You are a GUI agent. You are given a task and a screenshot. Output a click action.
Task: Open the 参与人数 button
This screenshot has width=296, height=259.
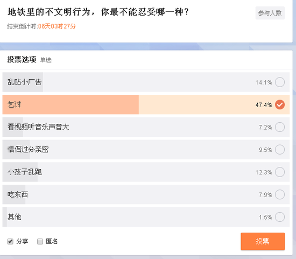click(270, 13)
